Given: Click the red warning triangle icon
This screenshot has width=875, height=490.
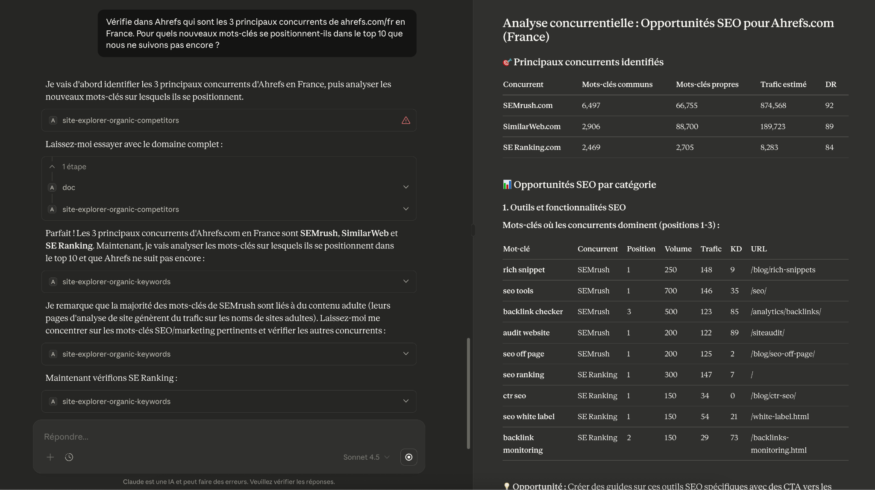Looking at the screenshot, I should click(x=405, y=120).
